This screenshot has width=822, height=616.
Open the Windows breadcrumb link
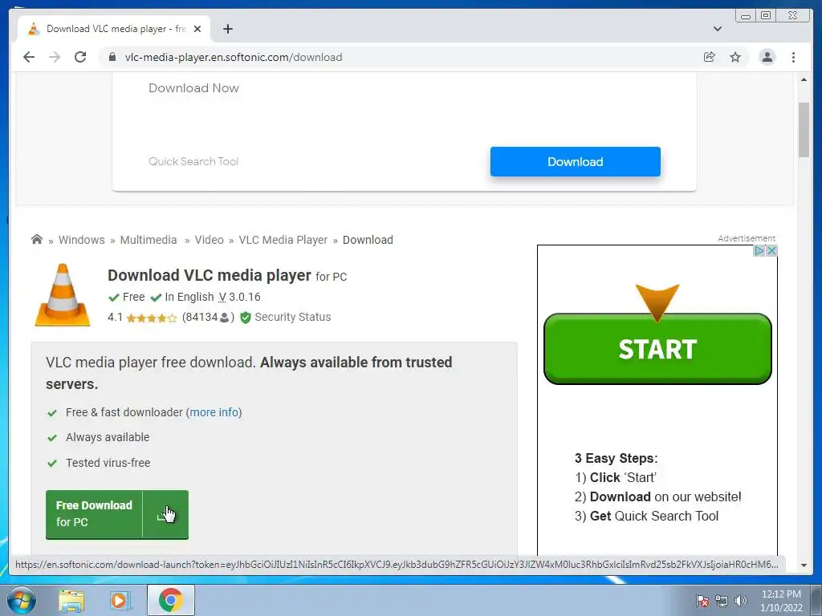coord(82,240)
